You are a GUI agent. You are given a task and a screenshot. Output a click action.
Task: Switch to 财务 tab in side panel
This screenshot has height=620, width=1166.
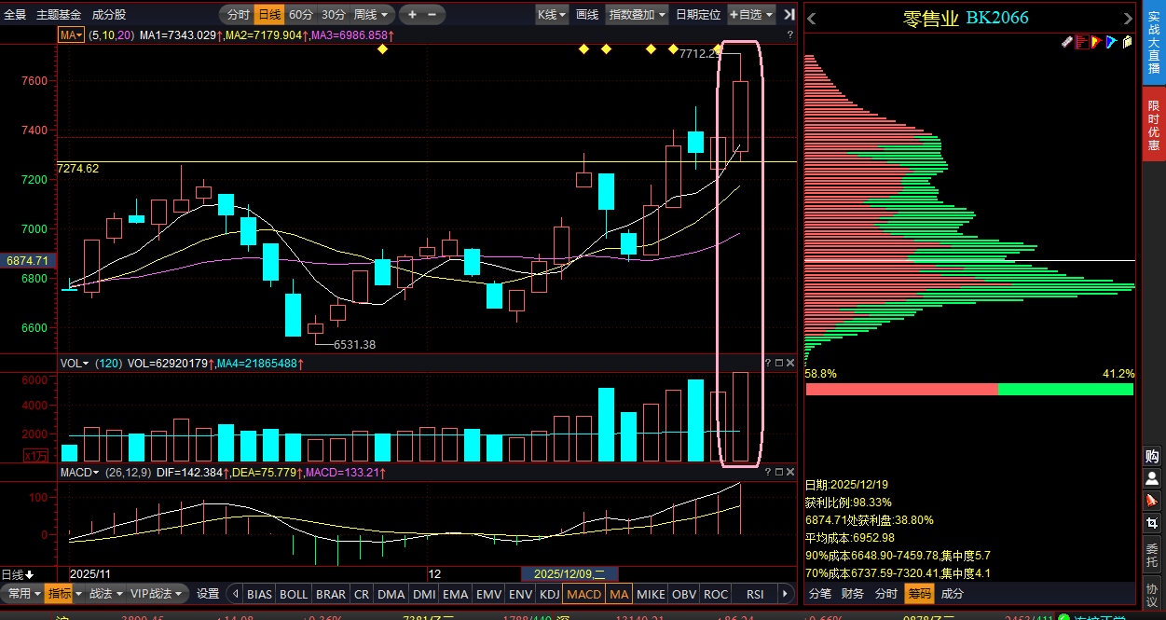pyautogui.click(x=852, y=593)
